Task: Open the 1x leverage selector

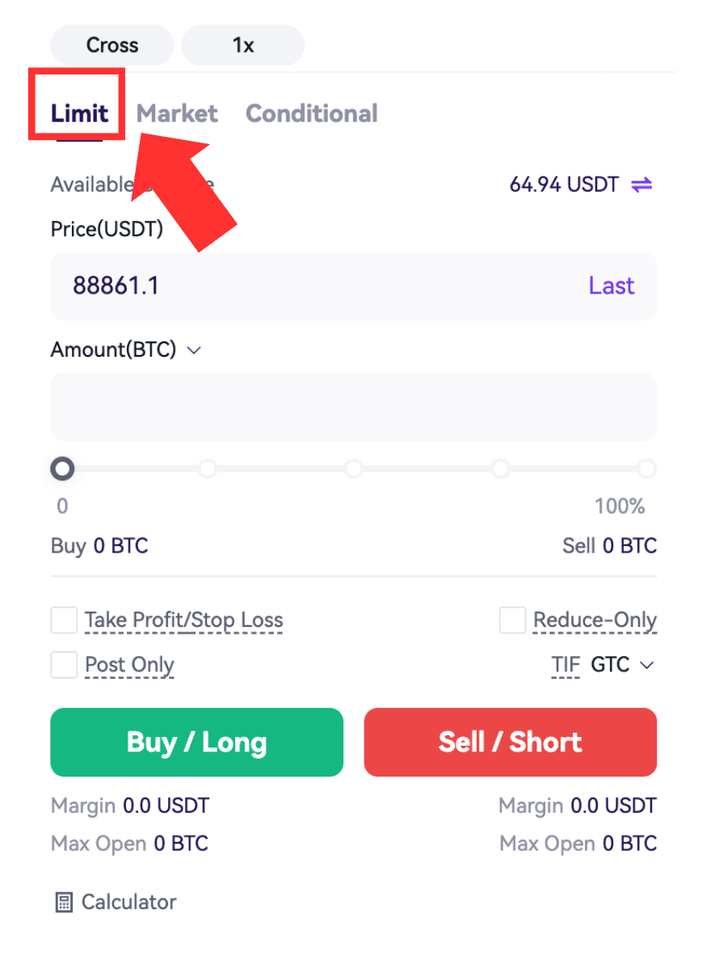Action: tap(243, 45)
